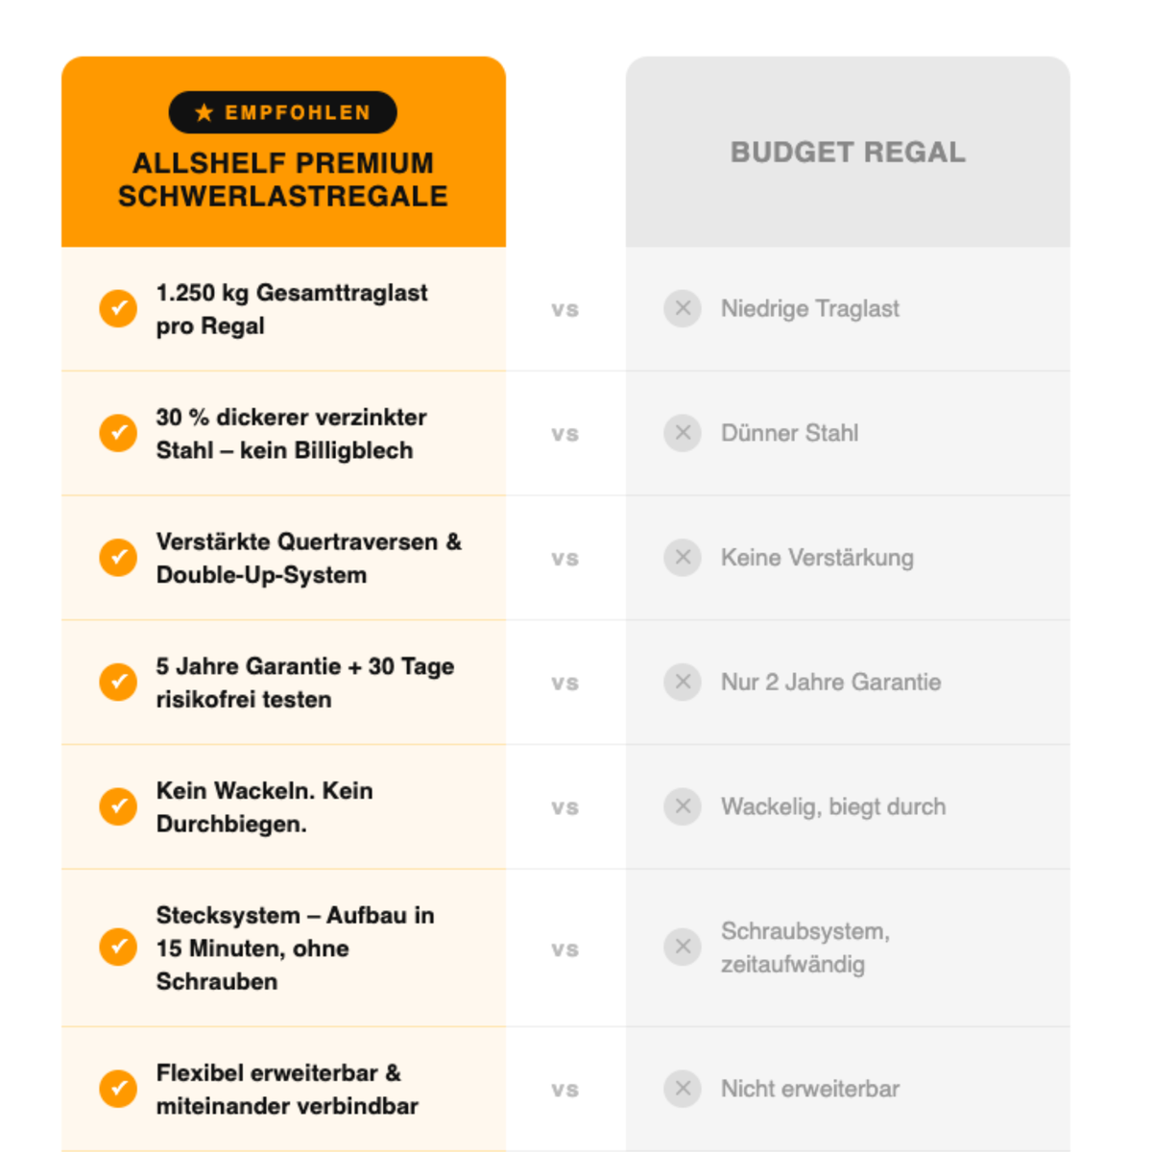Click the checkmark icon next to 30 % dickerer Stahl
1152x1152 pixels.
pos(118,433)
